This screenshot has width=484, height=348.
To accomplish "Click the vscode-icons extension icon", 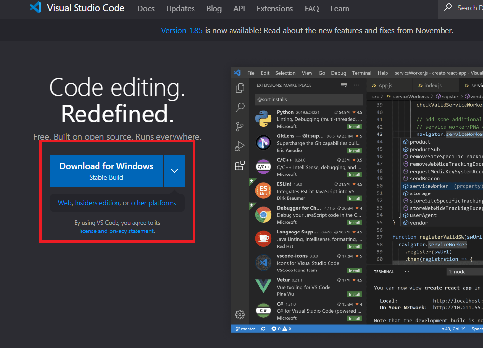I will (x=263, y=263).
